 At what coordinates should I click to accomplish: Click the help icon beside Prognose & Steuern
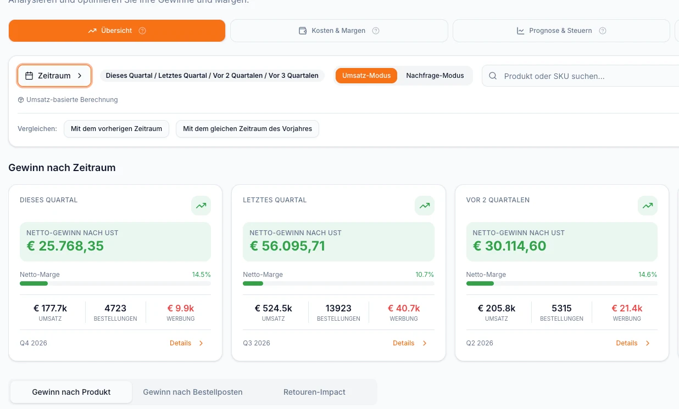(x=603, y=31)
